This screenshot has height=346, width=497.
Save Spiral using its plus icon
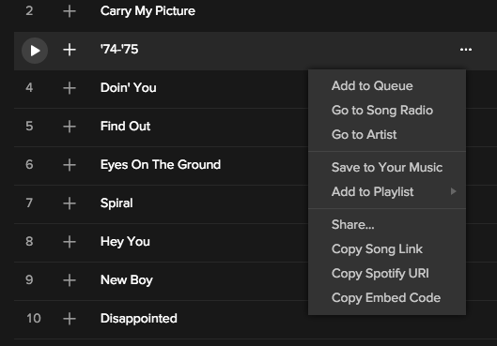[x=70, y=203]
